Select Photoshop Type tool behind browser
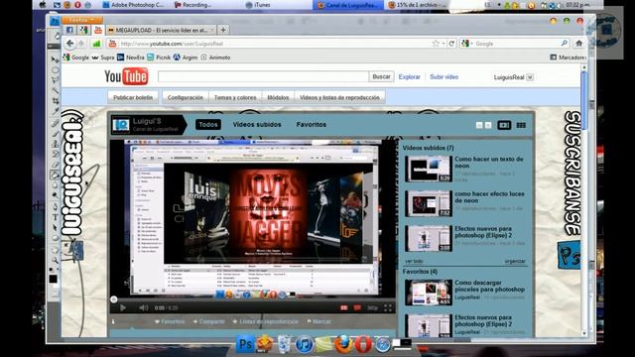Image resolution: width=635 pixels, height=357 pixels. pyautogui.click(x=56, y=217)
